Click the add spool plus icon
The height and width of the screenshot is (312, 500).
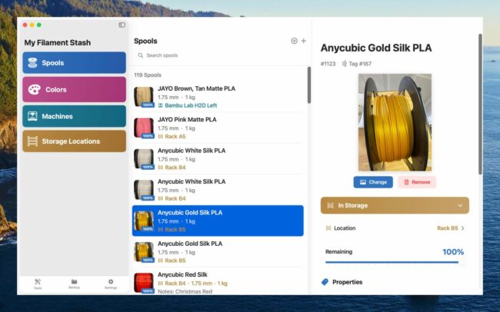[303, 41]
